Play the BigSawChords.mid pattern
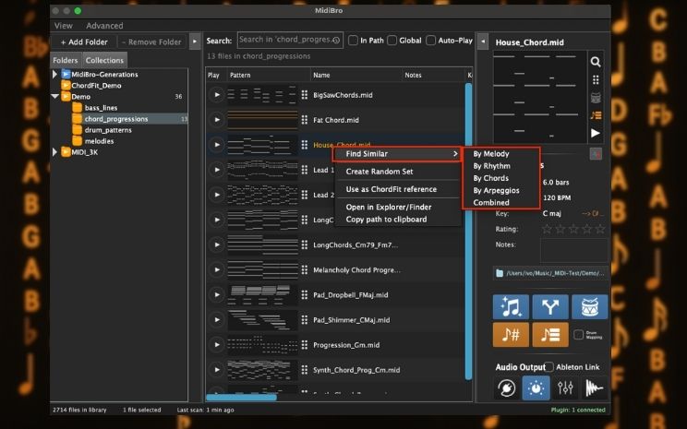The width and height of the screenshot is (687, 429). [216, 94]
